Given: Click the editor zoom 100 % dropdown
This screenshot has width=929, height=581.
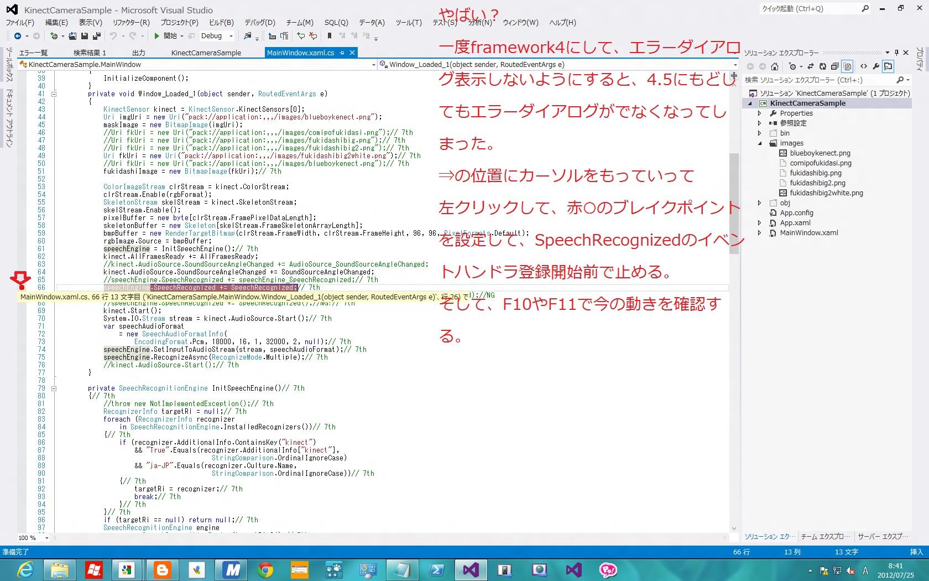Looking at the screenshot, I should click(x=46, y=538).
